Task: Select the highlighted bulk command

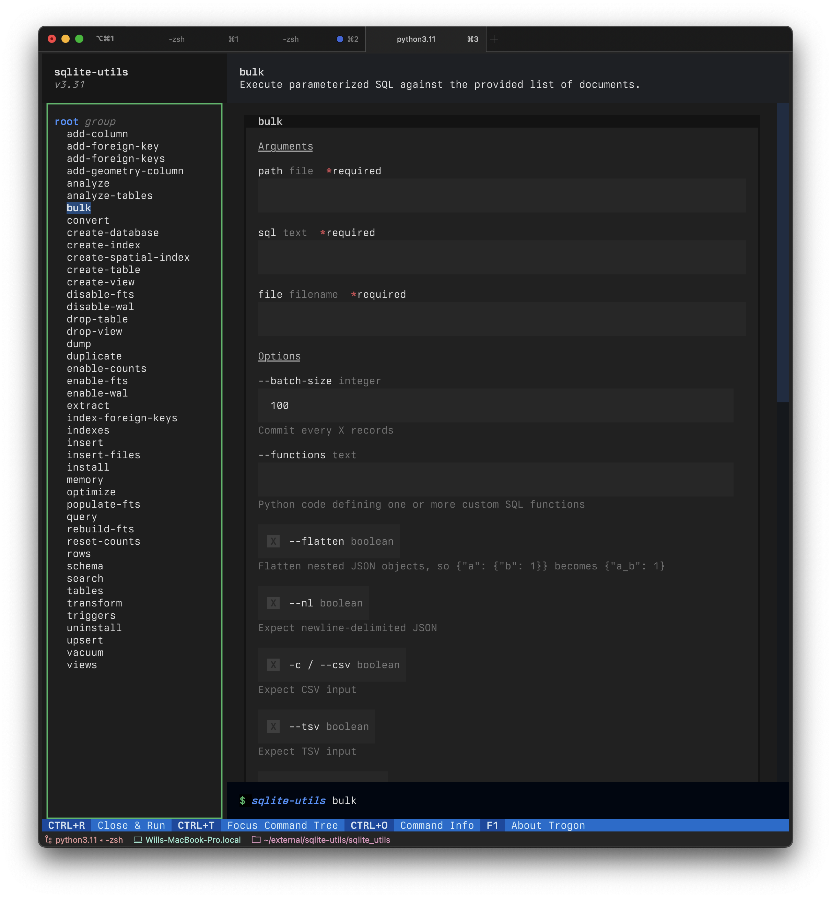Action: coord(79,208)
